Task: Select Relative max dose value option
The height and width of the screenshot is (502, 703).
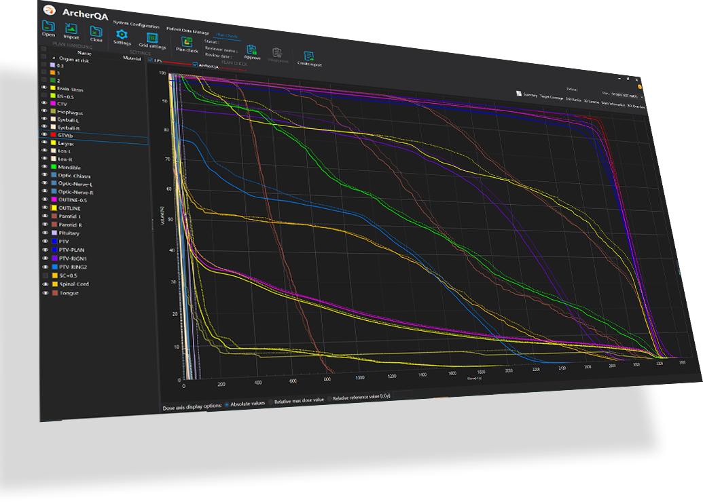Action: click(x=271, y=402)
